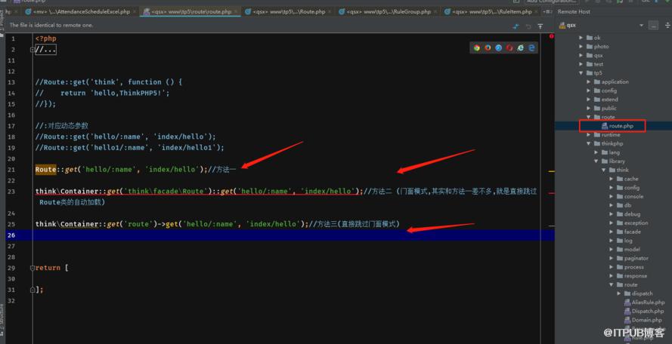This screenshot has width=672, height=344.
Task: Switch to the RuleGroup.php editor tab
Action: (x=389, y=12)
